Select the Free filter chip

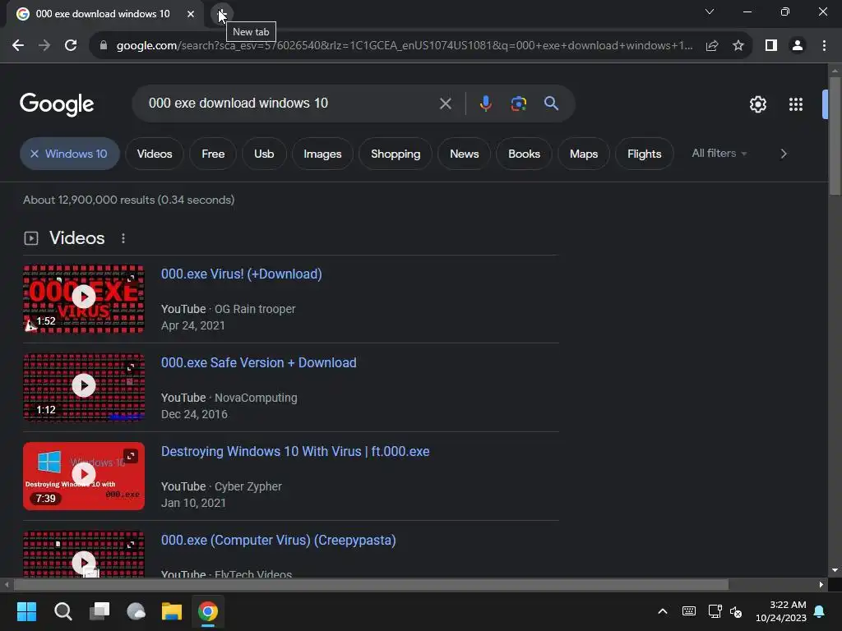pyautogui.click(x=213, y=154)
